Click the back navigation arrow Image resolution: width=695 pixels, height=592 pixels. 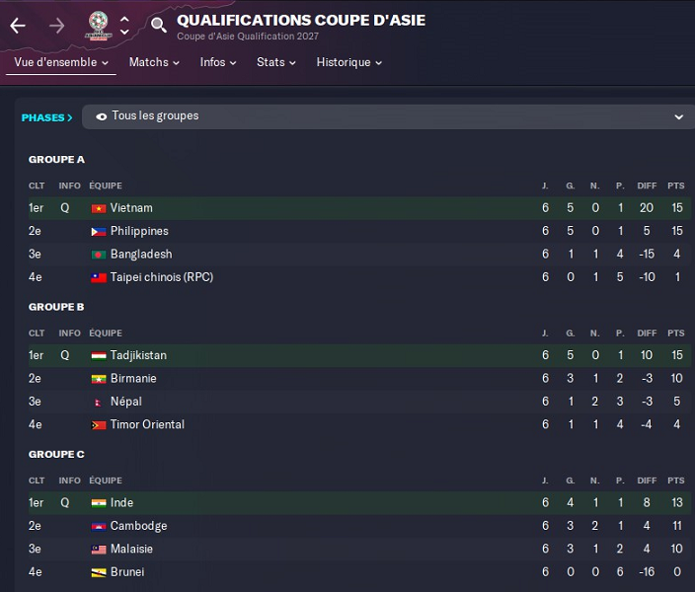tap(18, 26)
